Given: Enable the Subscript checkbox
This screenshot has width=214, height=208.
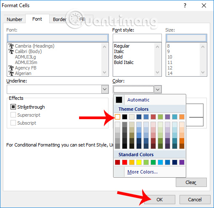Looking at the screenshot, I should click(13, 123).
